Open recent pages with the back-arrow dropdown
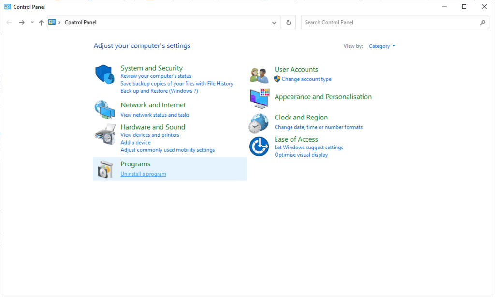 click(32, 22)
